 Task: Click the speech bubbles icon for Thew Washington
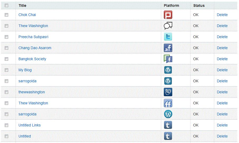(168, 26)
